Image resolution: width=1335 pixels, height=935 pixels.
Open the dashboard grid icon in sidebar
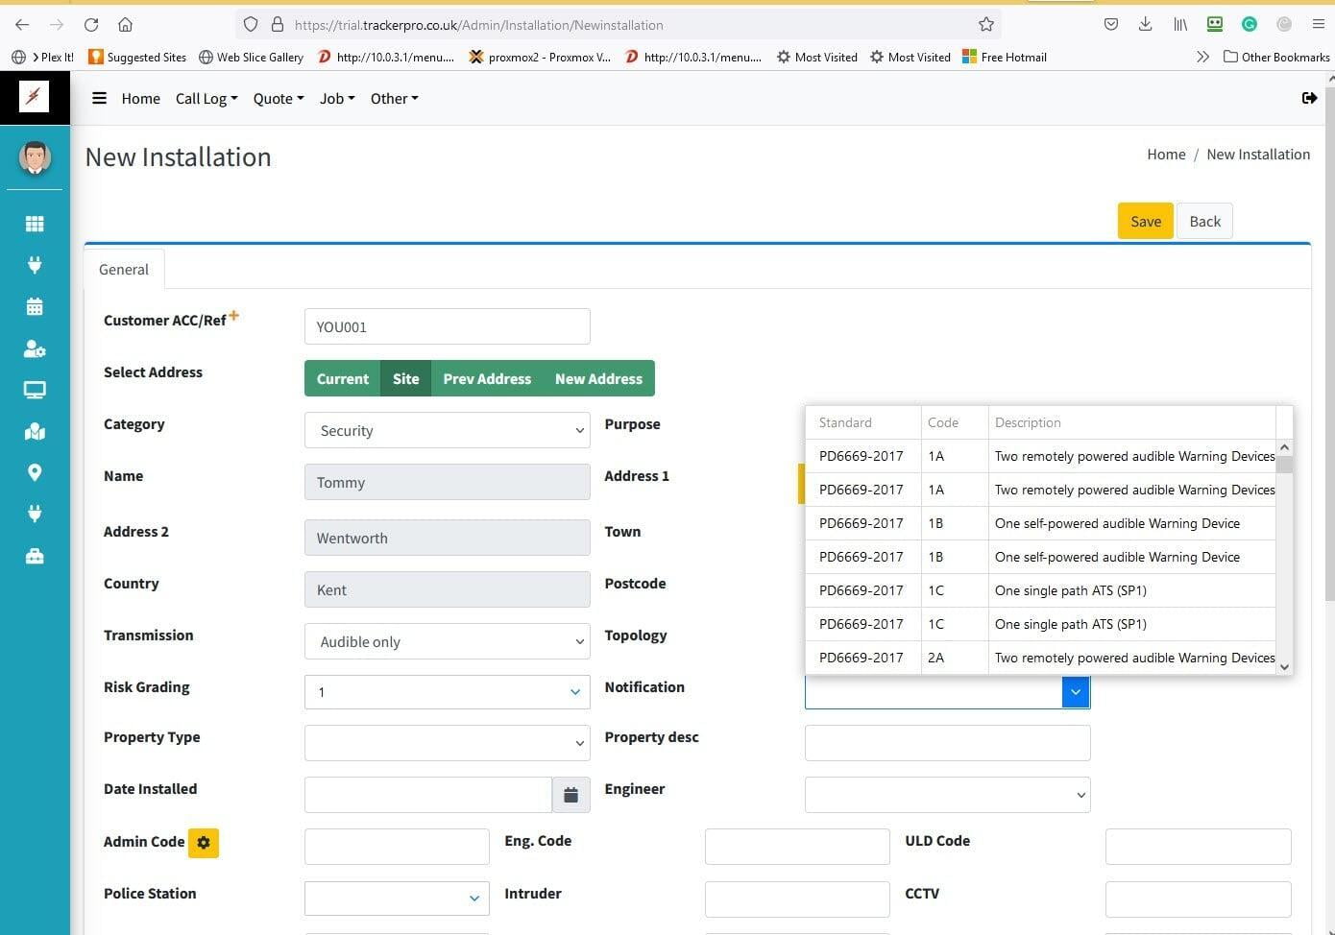click(x=35, y=224)
